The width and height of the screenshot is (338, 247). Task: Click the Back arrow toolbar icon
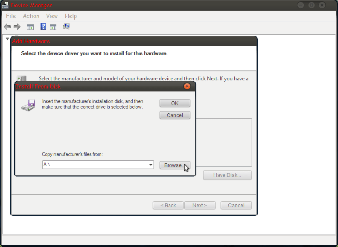(7, 27)
